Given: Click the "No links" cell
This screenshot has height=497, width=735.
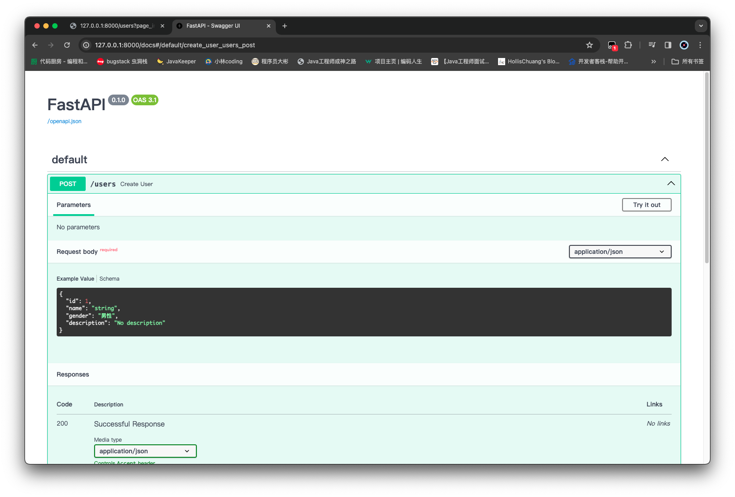Looking at the screenshot, I should click(659, 423).
